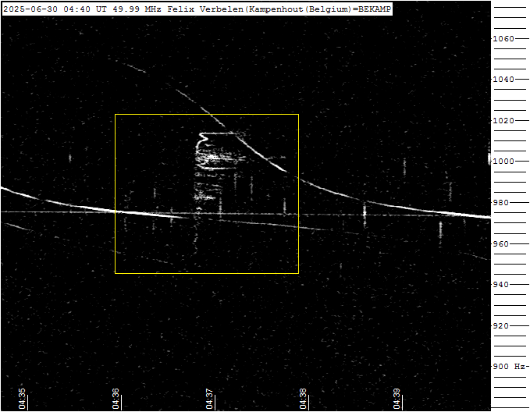Click the 04:37 time axis label
This screenshot has width=530, height=412.
point(209,399)
